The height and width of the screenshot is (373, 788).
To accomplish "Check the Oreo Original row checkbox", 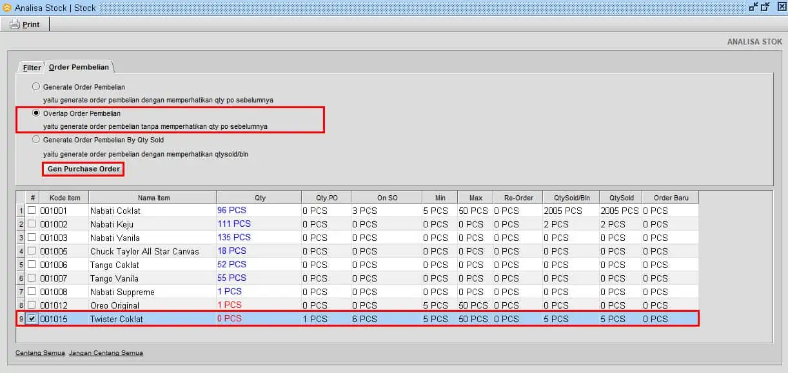I will 32,305.
